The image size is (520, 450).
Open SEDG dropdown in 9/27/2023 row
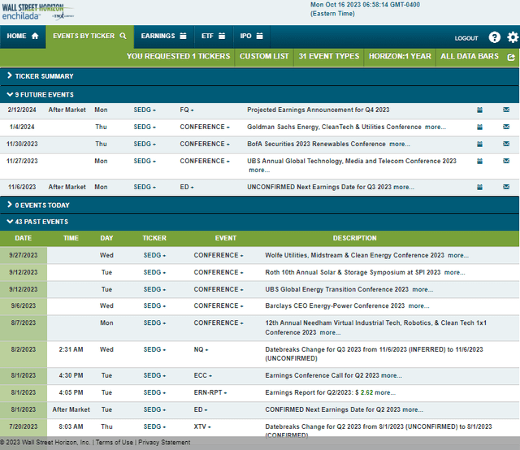point(154,255)
